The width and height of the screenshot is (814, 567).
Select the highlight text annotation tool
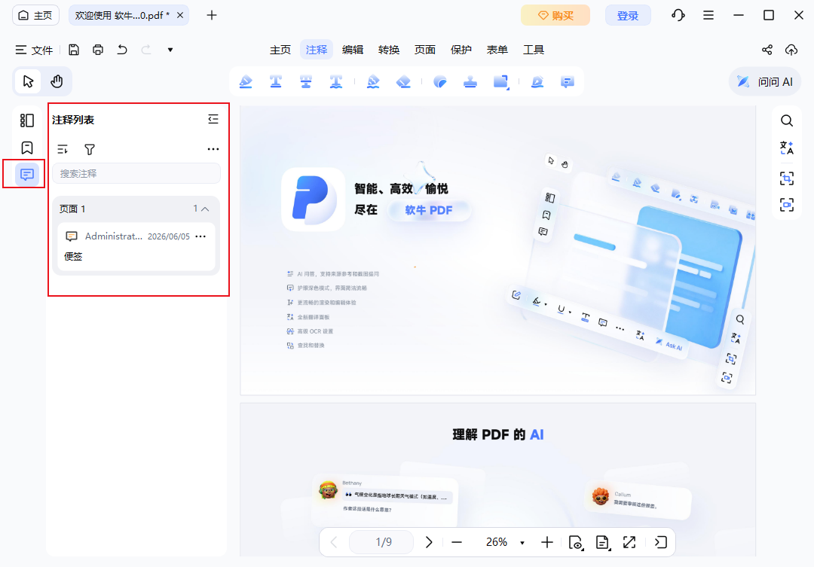coord(246,81)
